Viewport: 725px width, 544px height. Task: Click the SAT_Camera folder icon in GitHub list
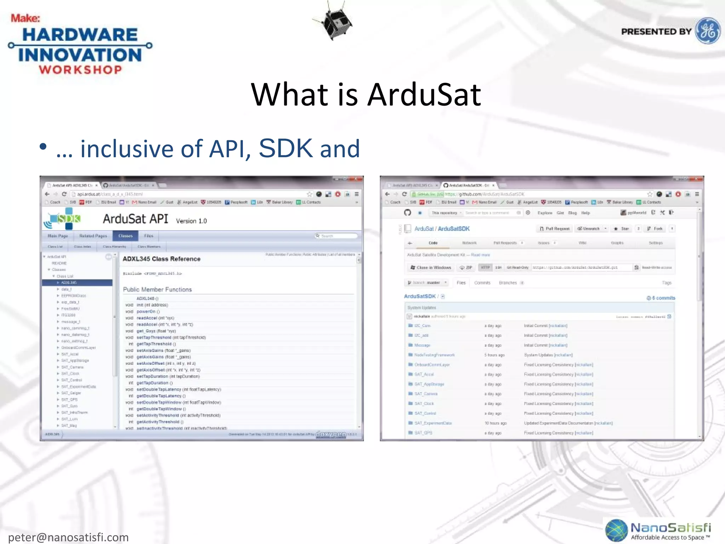(411, 394)
